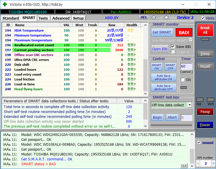Select the API radio button

point(154,18)
